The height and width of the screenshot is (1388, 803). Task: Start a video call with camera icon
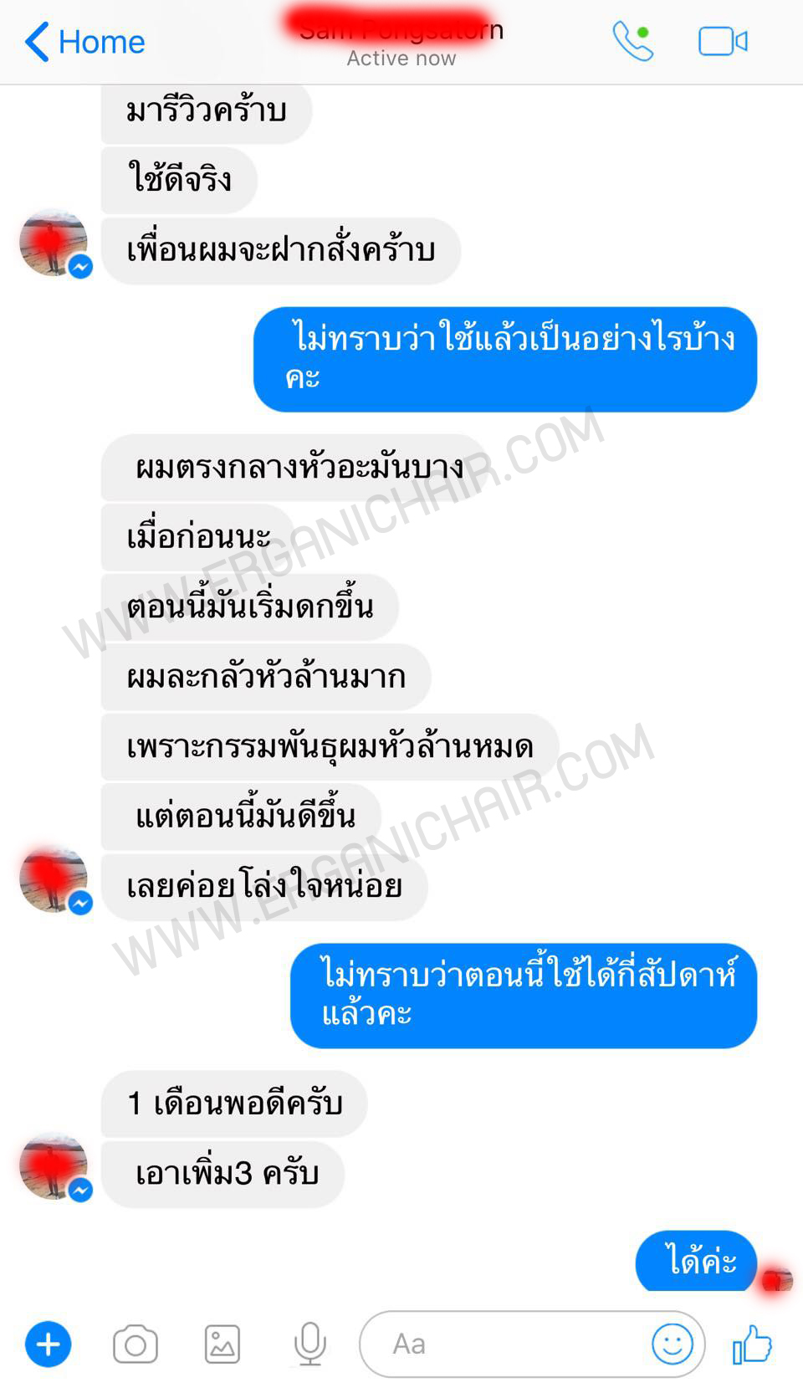(723, 41)
